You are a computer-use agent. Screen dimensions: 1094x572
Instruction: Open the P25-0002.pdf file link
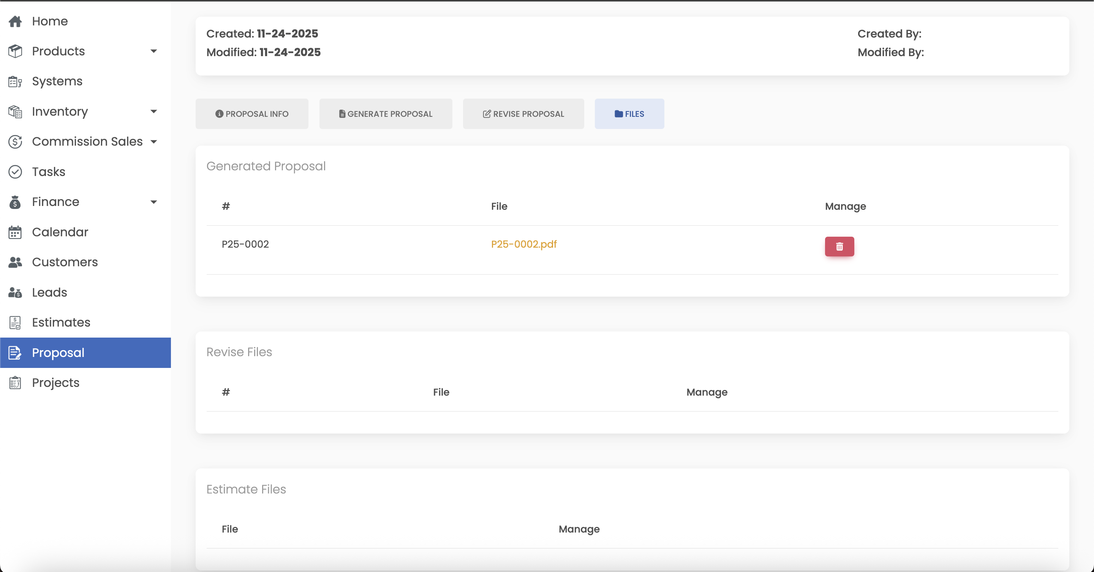[523, 244]
